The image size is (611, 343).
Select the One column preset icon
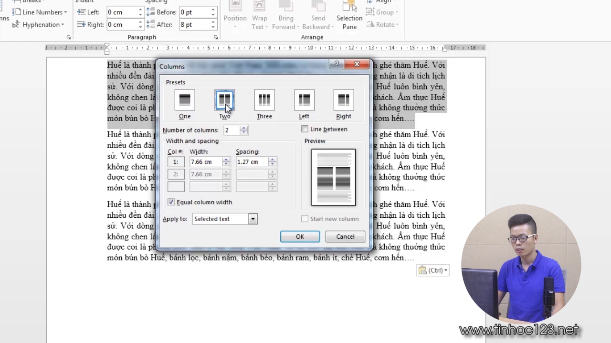(x=185, y=100)
